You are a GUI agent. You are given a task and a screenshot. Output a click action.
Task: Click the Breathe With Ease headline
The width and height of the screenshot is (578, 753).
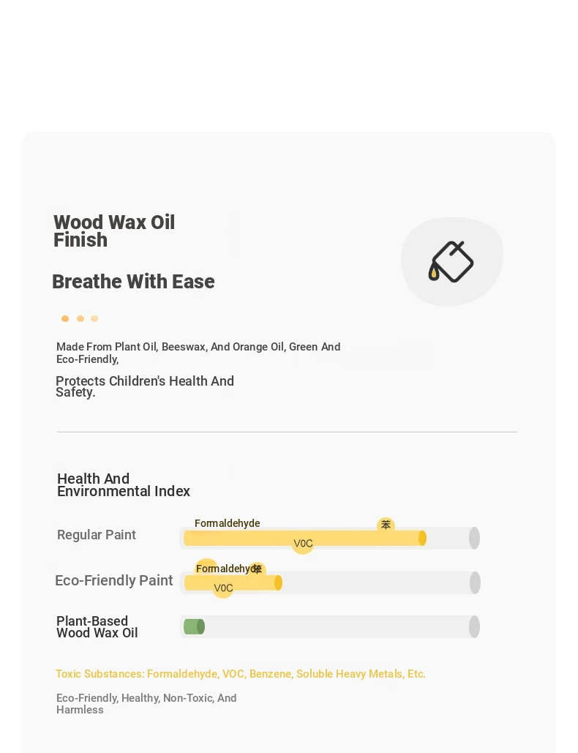point(133,282)
